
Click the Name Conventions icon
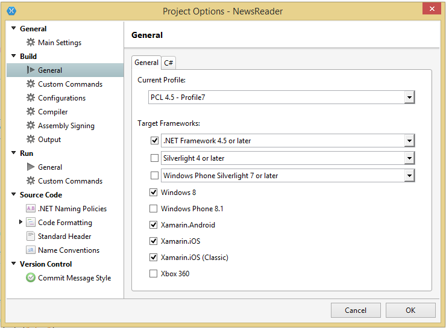tap(31, 250)
